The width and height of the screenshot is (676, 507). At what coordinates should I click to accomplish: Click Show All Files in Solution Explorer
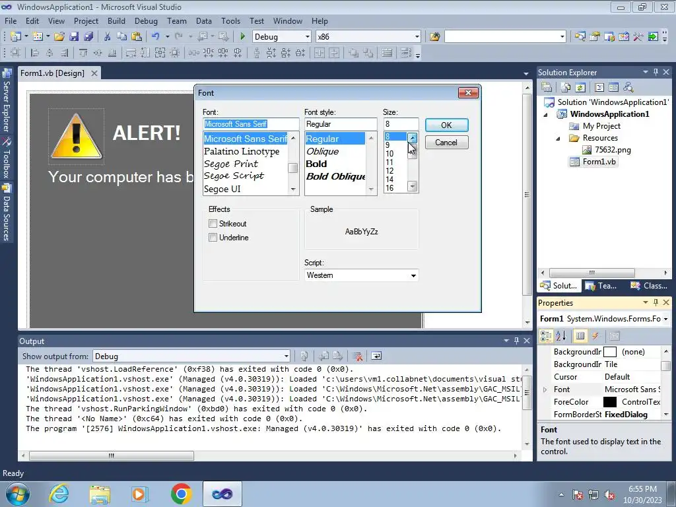(566, 88)
